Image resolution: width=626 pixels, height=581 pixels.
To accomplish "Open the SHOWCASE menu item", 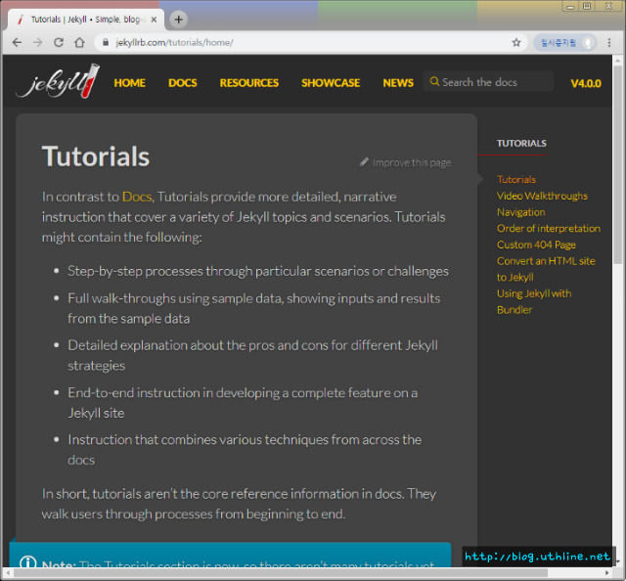I will click(331, 83).
